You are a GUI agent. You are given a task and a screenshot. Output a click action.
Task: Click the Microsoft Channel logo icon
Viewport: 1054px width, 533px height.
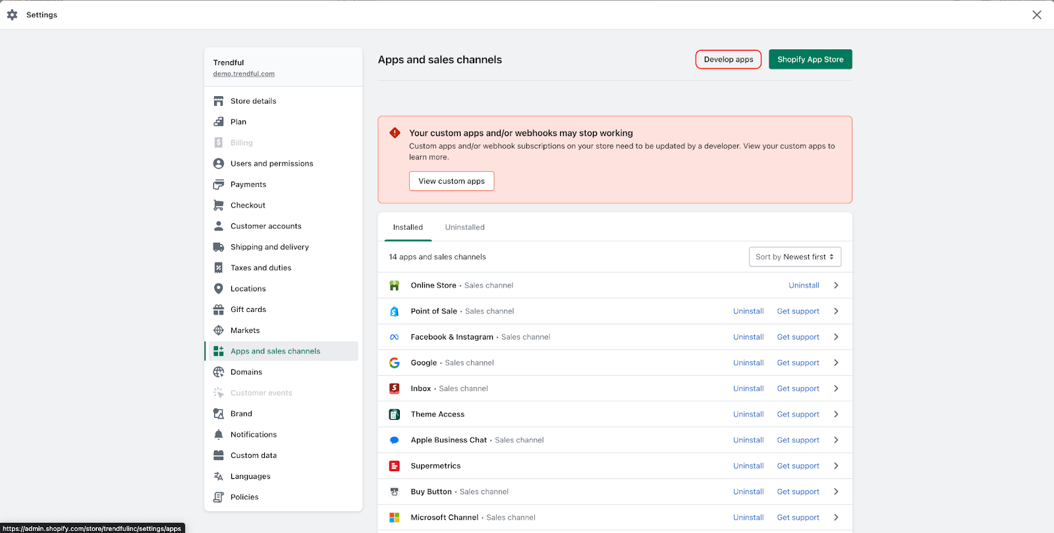(x=395, y=517)
